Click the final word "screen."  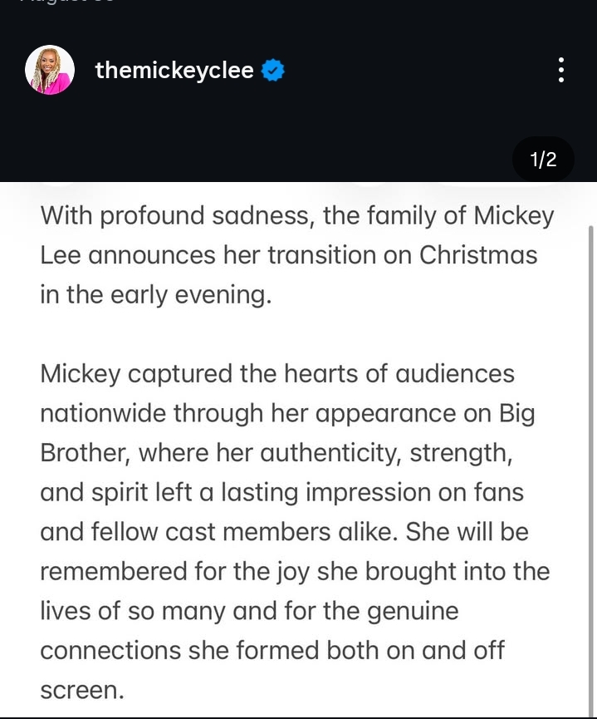(82, 690)
